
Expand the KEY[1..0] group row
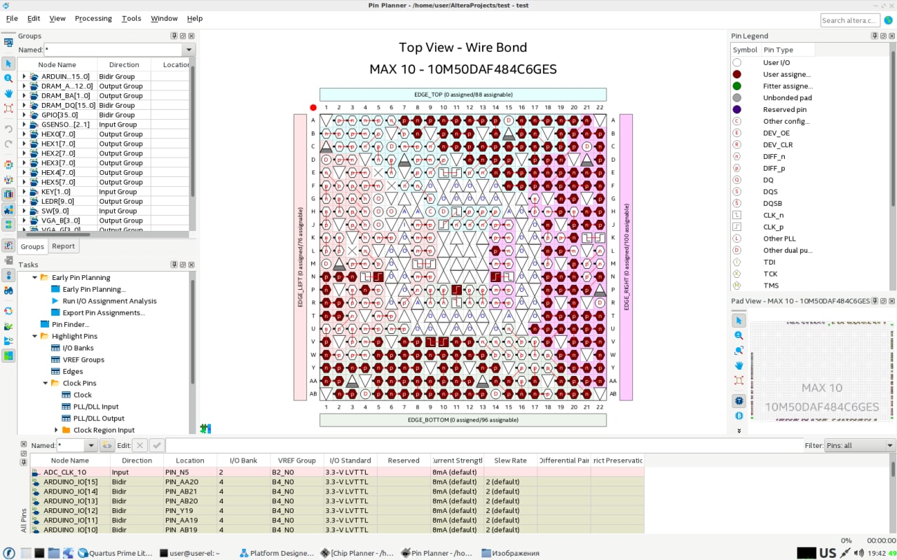24,192
